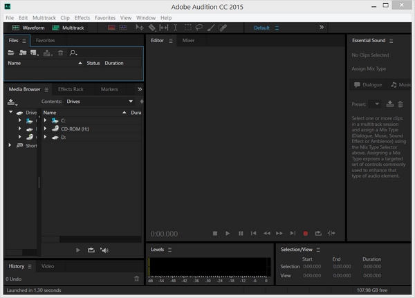Open the Edit menu

[x=23, y=18]
